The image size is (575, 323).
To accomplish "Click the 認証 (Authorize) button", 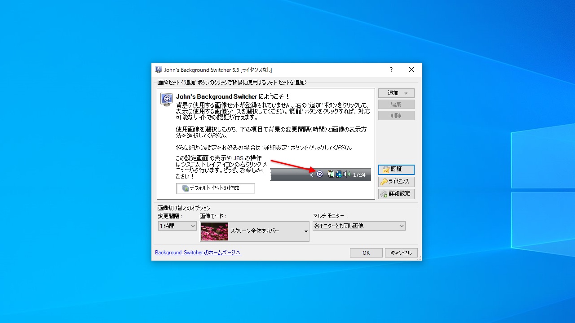I will 396,170.
